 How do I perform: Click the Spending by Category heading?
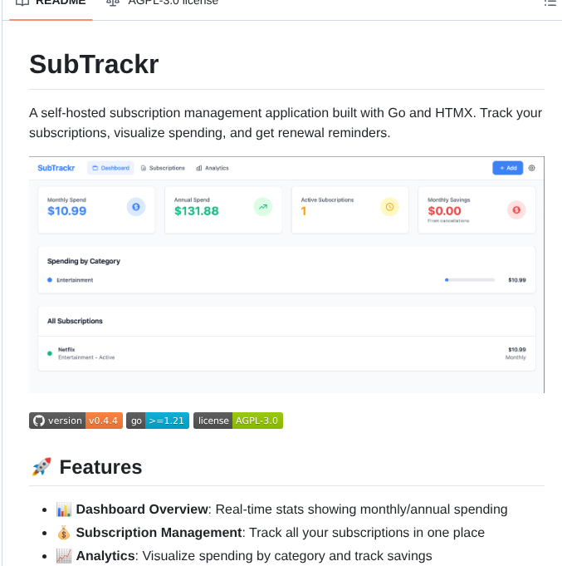84,261
